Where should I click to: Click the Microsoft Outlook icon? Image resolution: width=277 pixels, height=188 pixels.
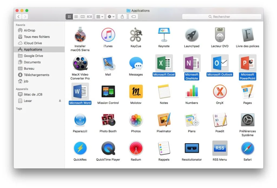click(220, 63)
